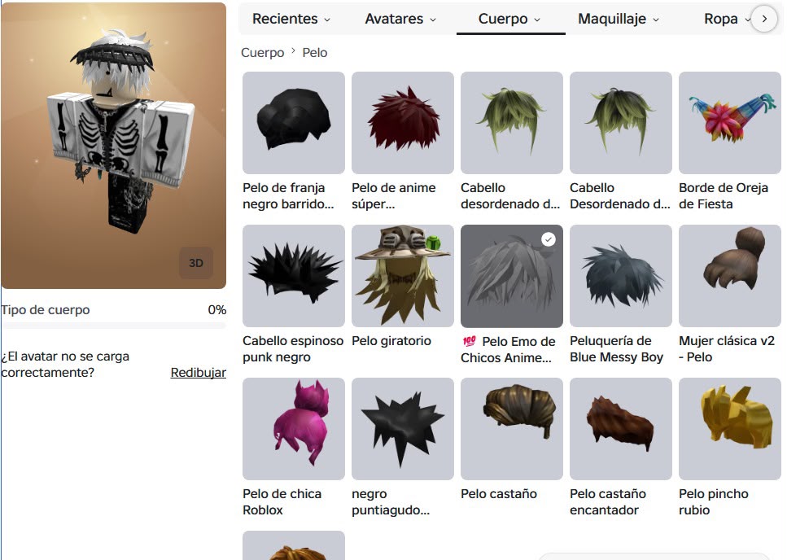
Task: Choose the negro puntiagudo spiky hair
Action: 403,429
